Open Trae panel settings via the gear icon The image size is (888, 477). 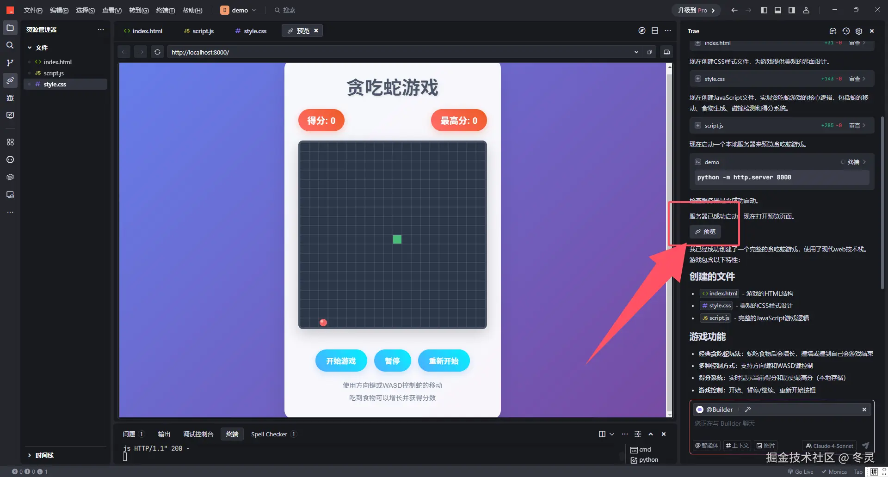(x=859, y=31)
